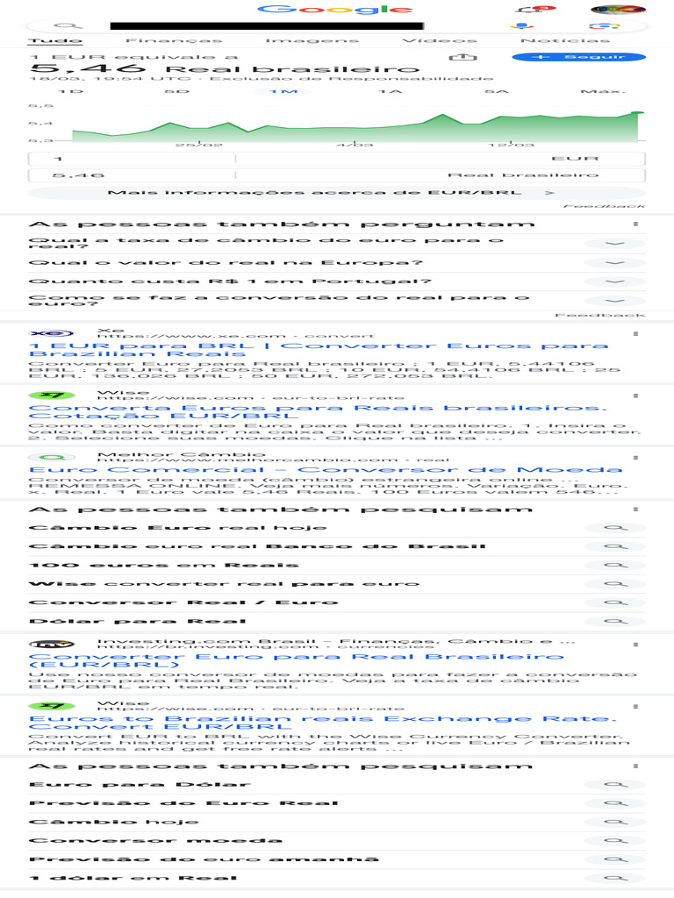Image resolution: width=674 pixels, height=898 pixels.
Task: Click the redacted search query box
Action: [x=267, y=25]
